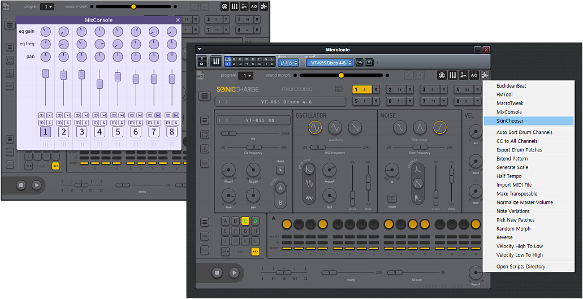Go to previous drum patch before VT-K55 BD
Screen dimensions: 583x299
221,120
